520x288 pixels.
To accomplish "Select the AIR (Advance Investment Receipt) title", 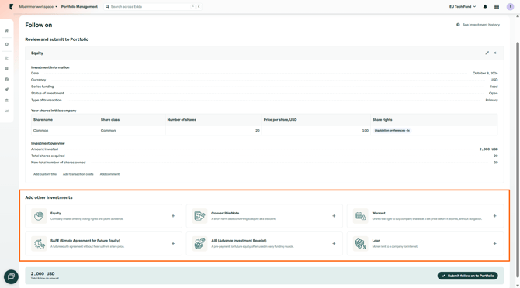I will tap(239, 241).
